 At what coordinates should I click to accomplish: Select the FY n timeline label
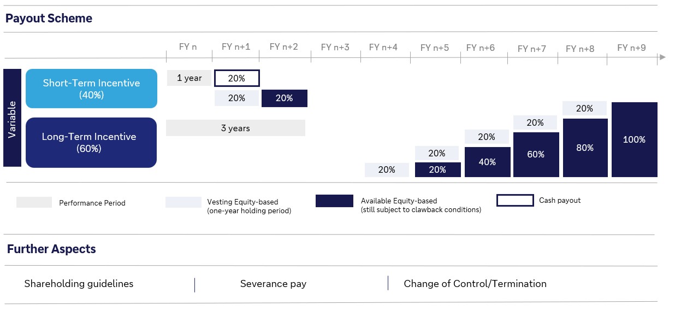click(x=188, y=47)
